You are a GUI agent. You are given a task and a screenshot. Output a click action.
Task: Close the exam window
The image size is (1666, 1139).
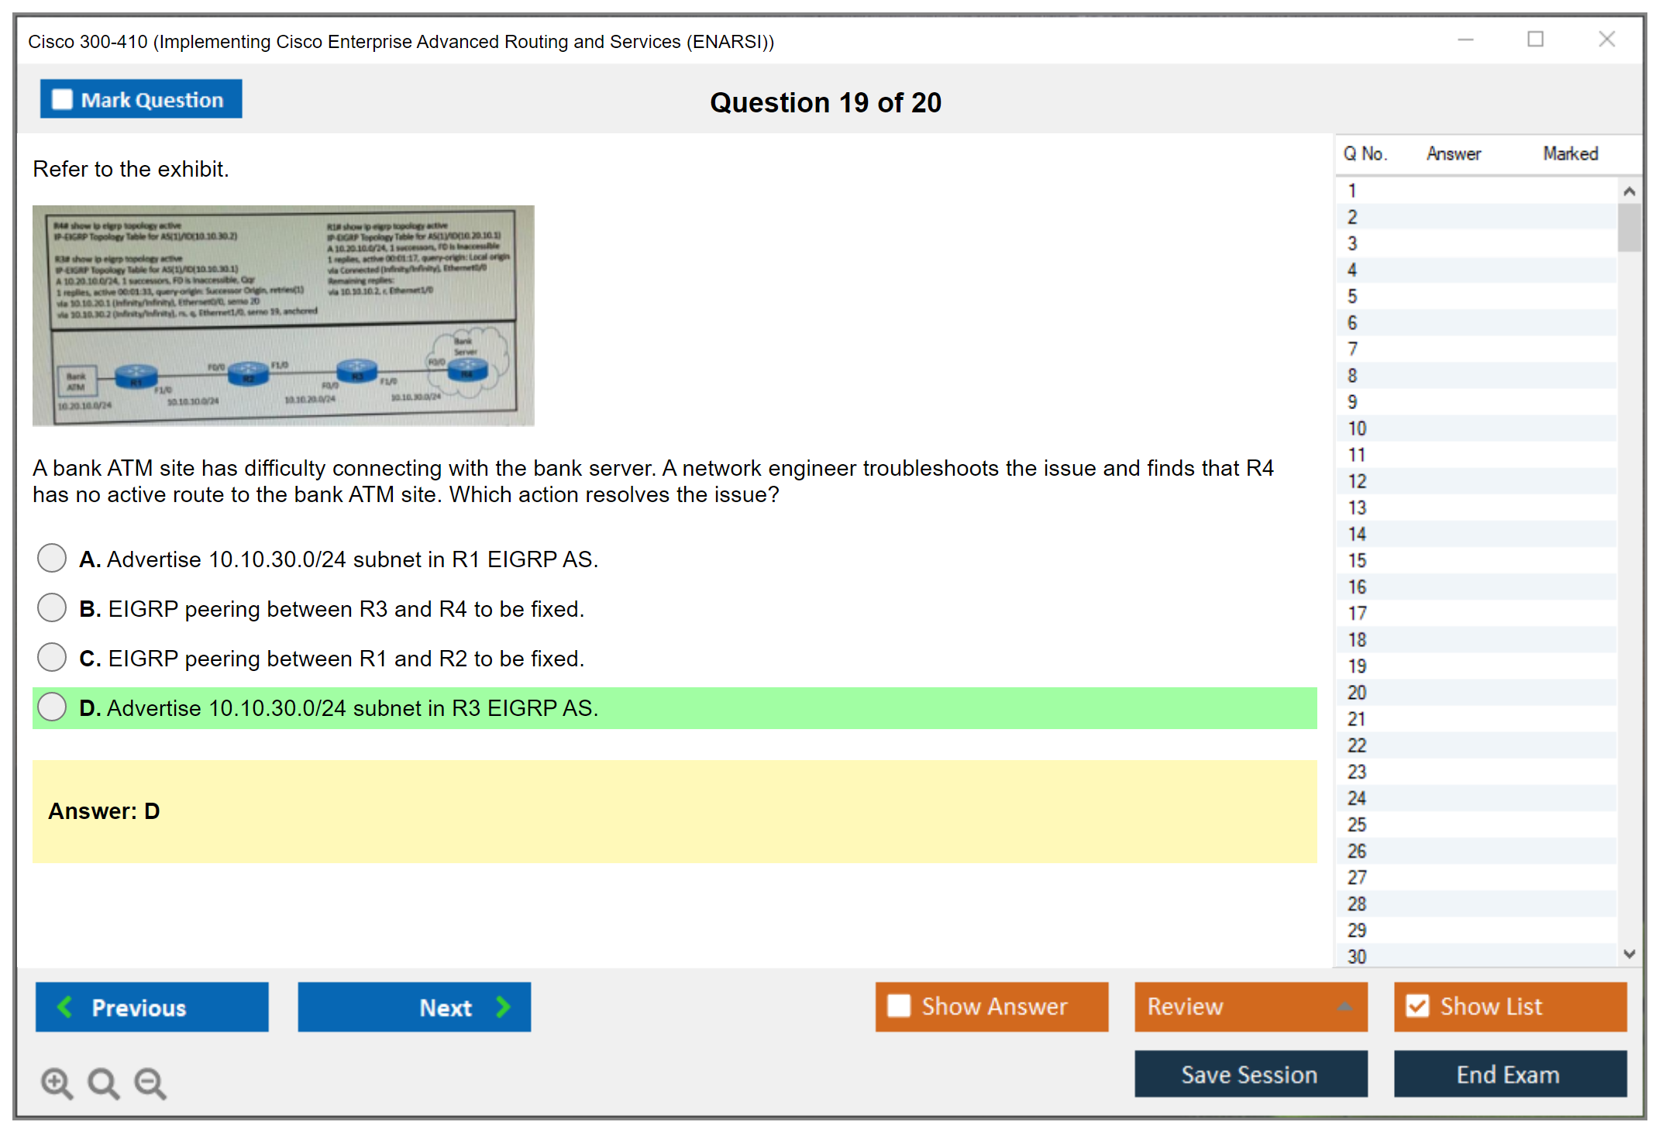pyautogui.click(x=1606, y=40)
